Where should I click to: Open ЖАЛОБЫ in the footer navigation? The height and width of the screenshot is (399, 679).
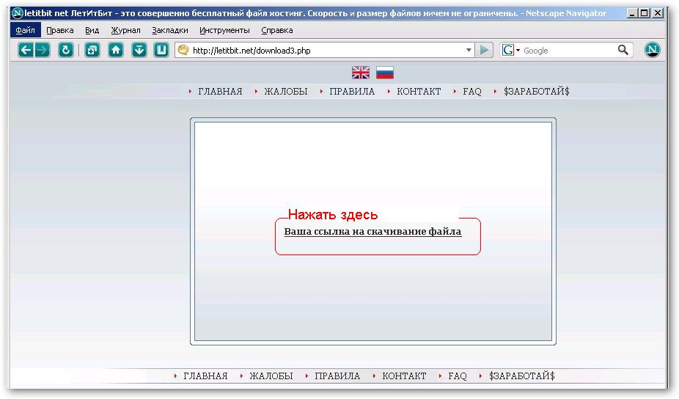tap(271, 376)
